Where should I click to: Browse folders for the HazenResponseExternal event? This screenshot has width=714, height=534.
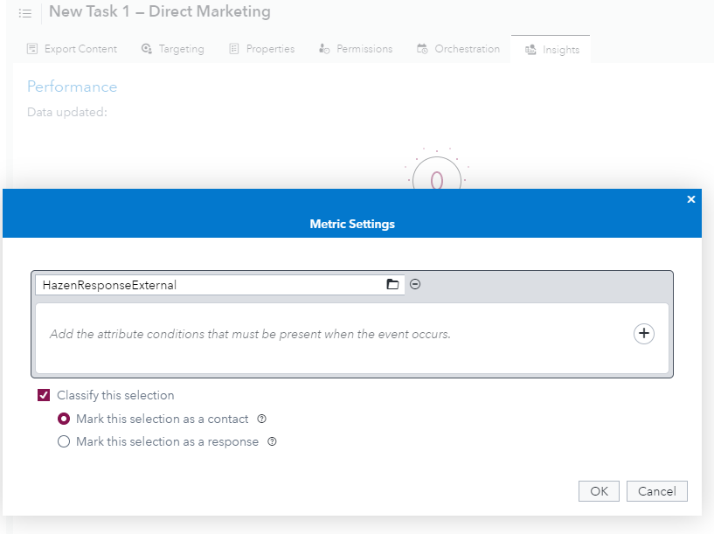[x=392, y=284]
